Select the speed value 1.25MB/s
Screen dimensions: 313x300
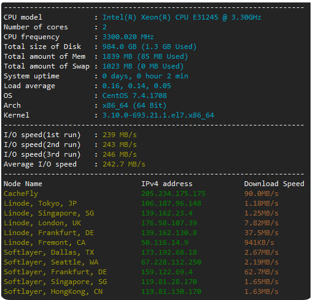tap(261, 213)
